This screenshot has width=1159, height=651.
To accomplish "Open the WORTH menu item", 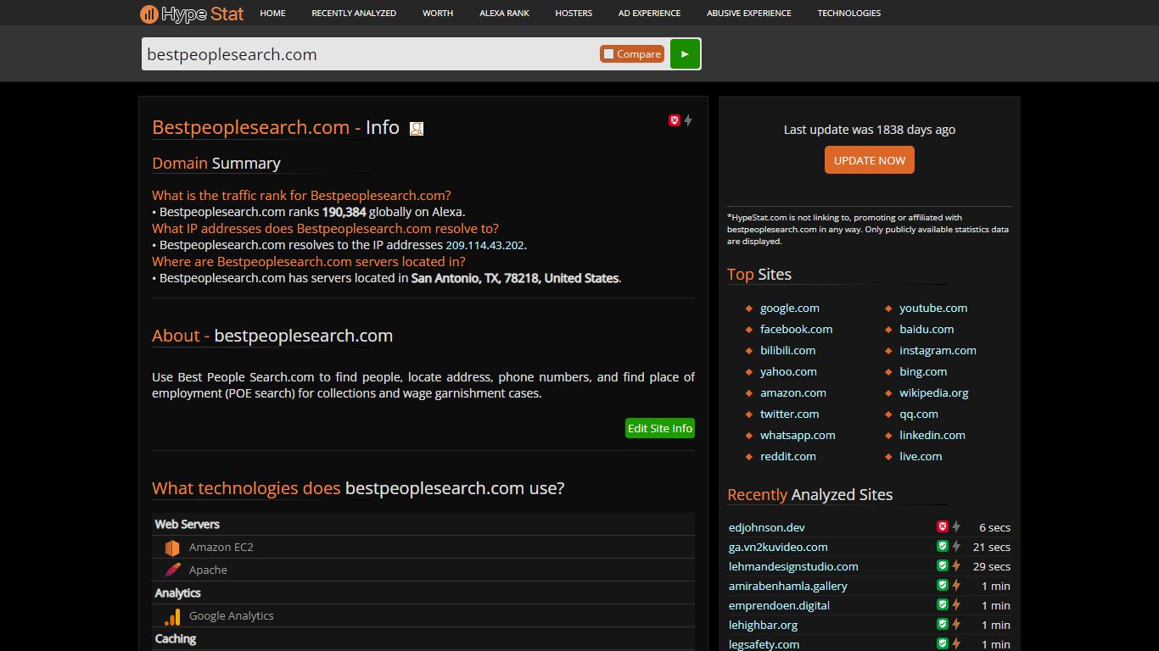I will (438, 14).
